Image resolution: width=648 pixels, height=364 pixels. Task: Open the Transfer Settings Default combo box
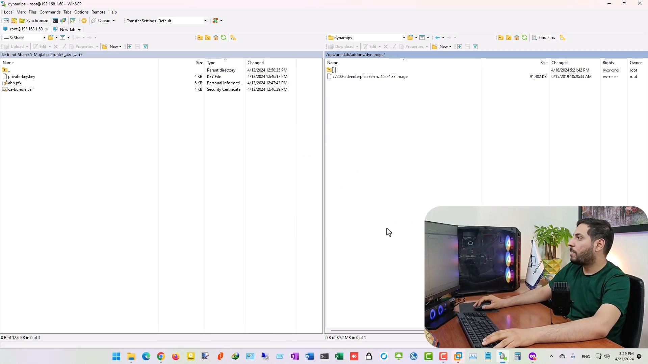[182, 21]
